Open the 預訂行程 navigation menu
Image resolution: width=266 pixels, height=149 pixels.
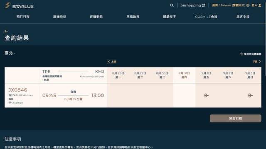pyautogui.click(x=23, y=17)
